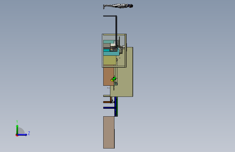This screenshot has height=152, width=235.
Task: Select the teal block inside the enclosure
Action: point(111,53)
